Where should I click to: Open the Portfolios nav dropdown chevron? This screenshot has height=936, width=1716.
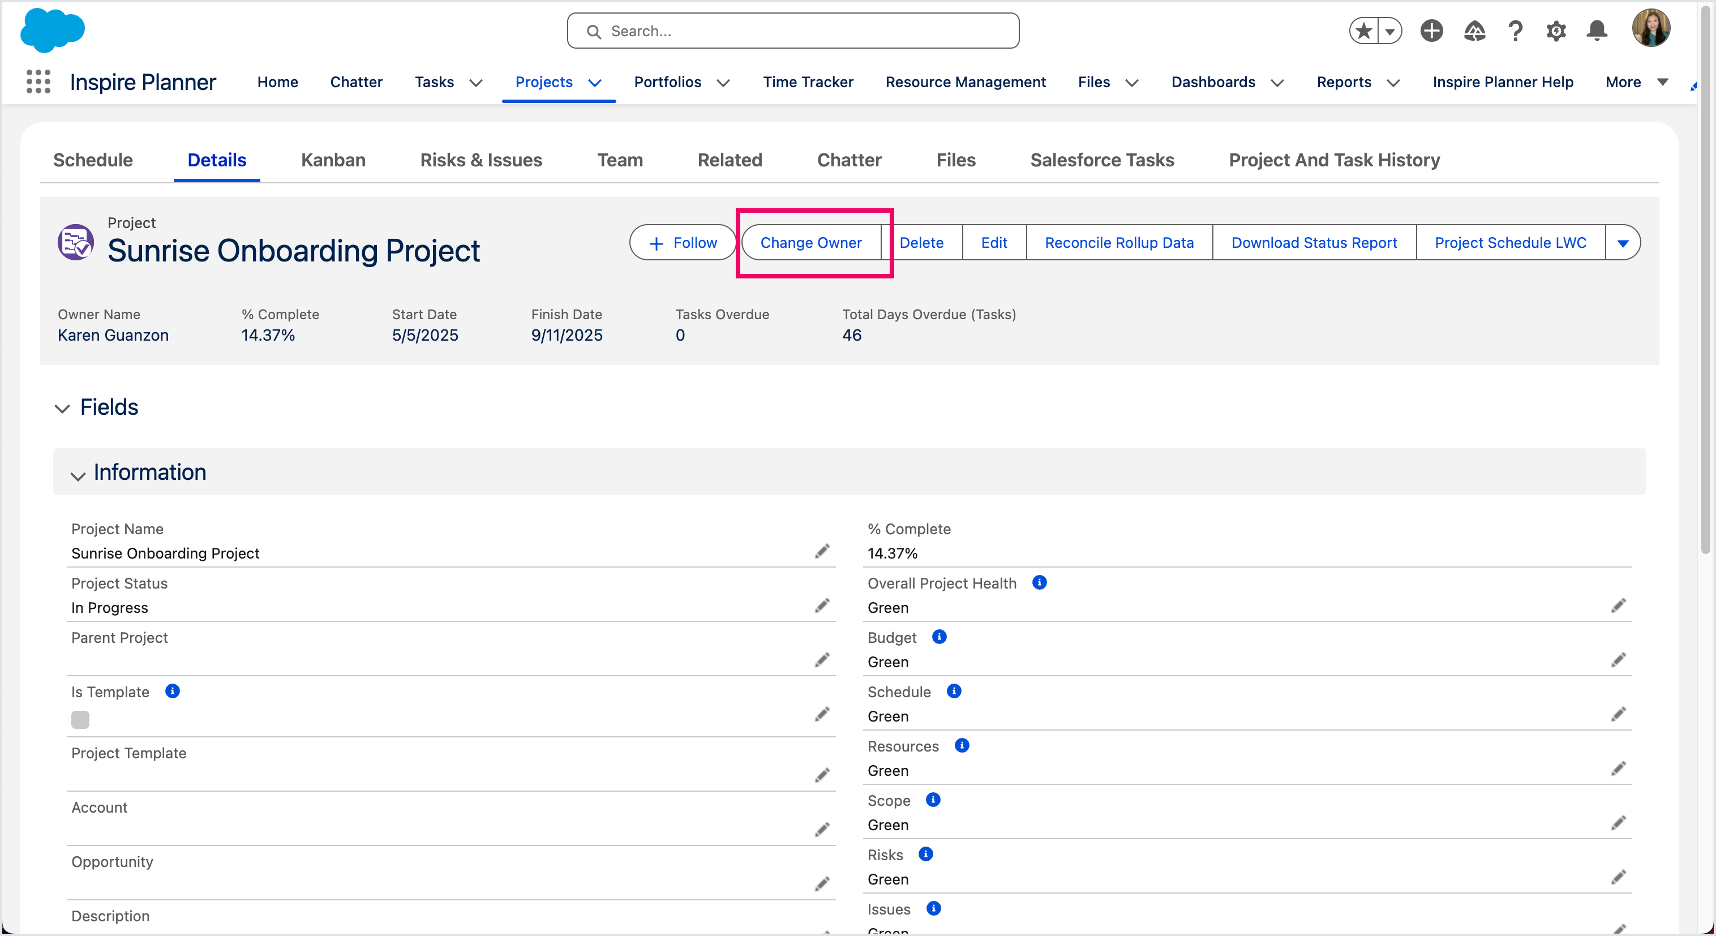point(723,83)
